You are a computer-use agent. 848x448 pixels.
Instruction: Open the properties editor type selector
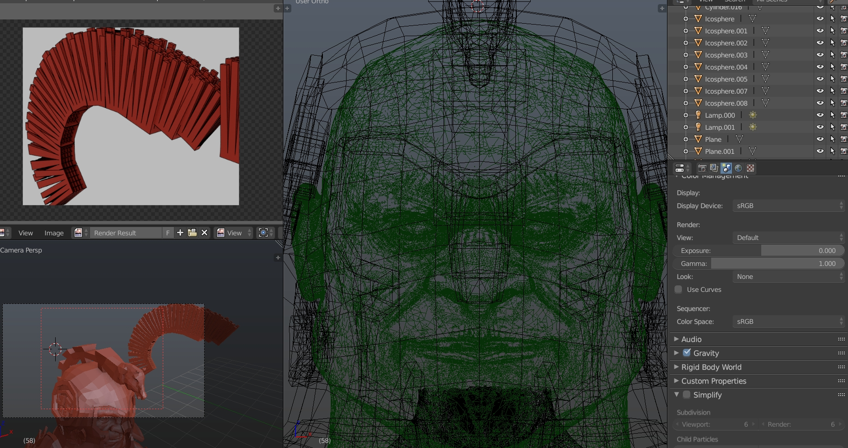click(x=682, y=168)
